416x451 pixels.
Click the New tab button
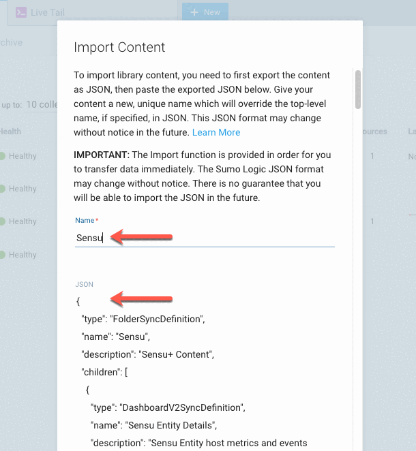(x=205, y=12)
